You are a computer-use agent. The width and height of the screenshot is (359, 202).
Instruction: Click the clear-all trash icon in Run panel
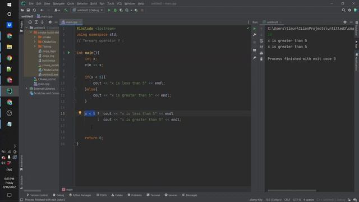tap(261, 59)
